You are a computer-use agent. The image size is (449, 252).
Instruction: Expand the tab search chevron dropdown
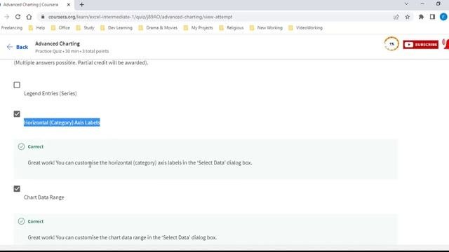pos(406,4)
